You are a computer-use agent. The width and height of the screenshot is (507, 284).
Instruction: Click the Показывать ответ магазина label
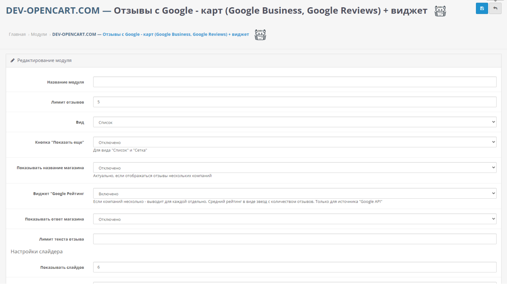point(55,219)
